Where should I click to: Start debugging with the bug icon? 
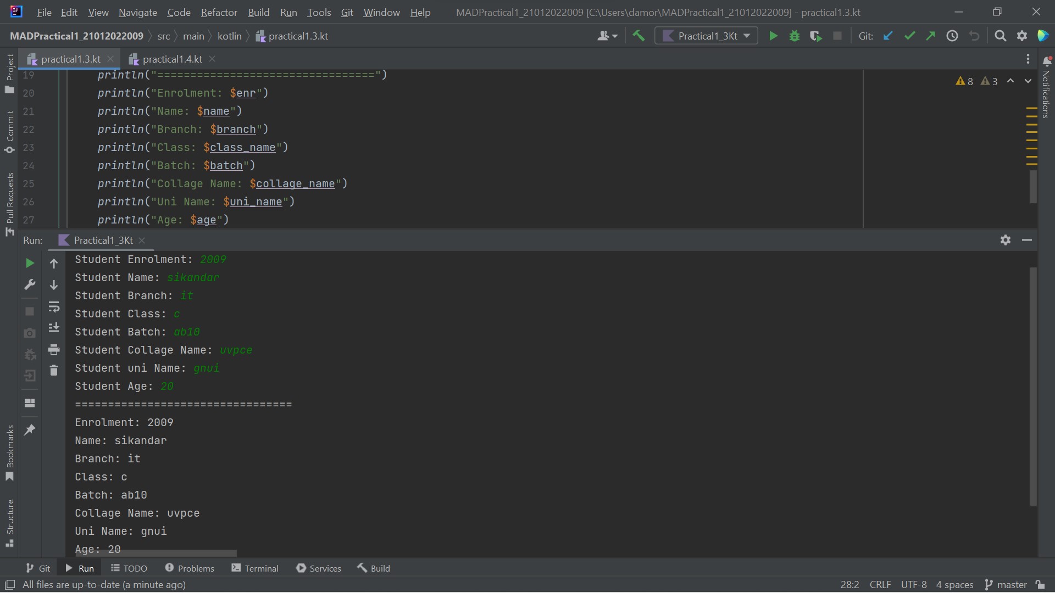point(794,36)
